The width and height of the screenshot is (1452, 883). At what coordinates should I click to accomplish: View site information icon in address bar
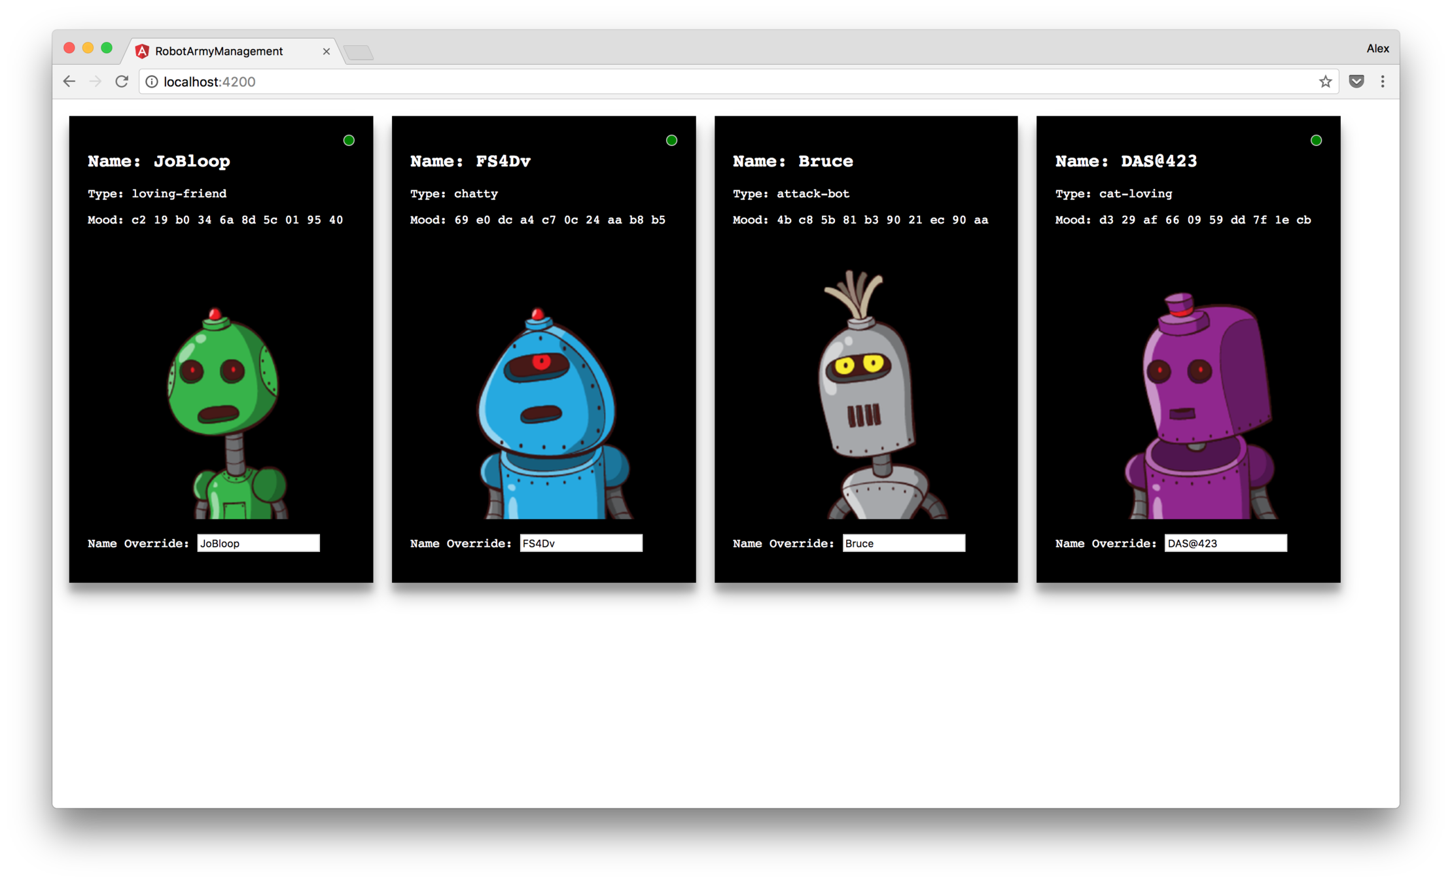click(151, 81)
